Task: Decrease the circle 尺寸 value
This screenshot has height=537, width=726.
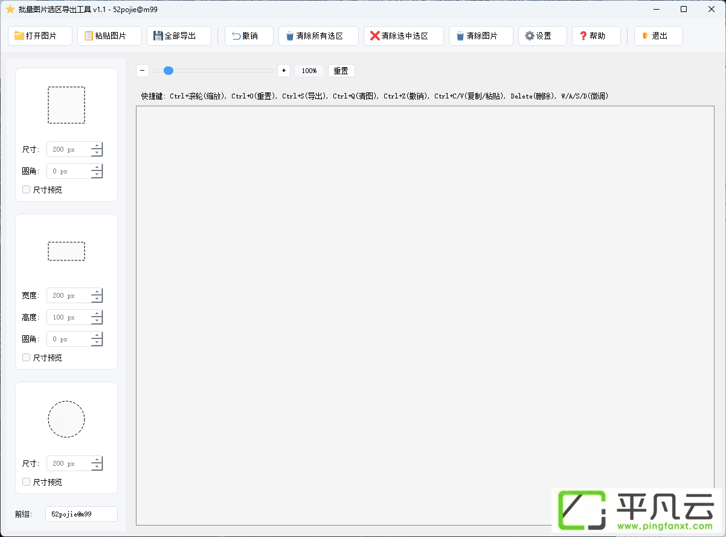Action: point(97,467)
